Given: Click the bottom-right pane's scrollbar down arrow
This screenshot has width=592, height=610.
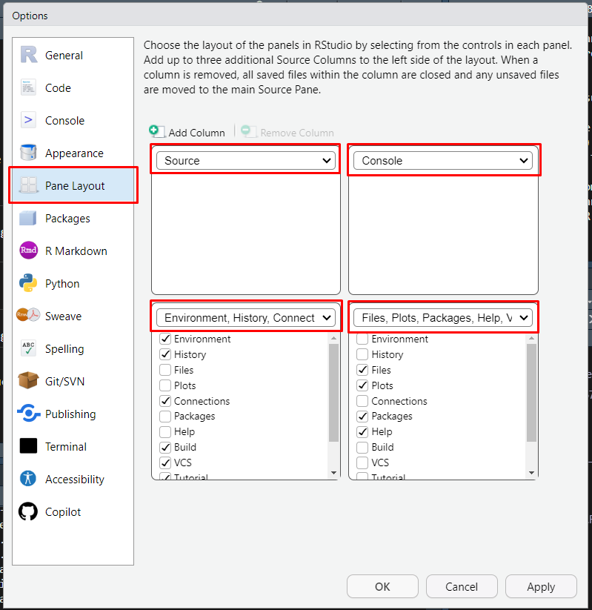Looking at the screenshot, I should click(531, 473).
